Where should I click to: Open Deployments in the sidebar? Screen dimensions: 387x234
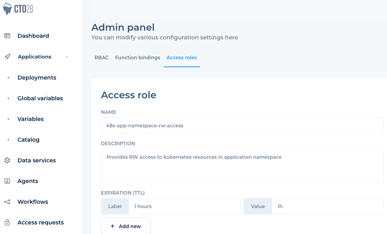tap(37, 78)
